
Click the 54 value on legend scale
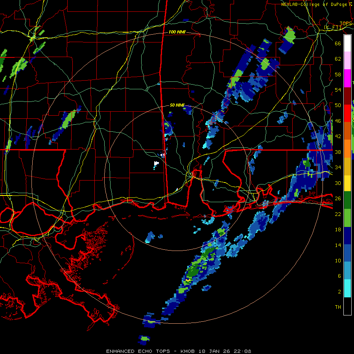point(338,90)
